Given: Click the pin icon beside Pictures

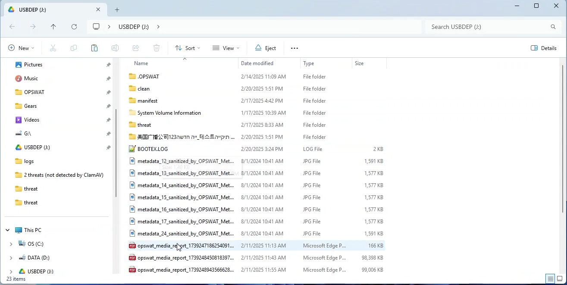Looking at the screenshot, I should click(109, 65).
